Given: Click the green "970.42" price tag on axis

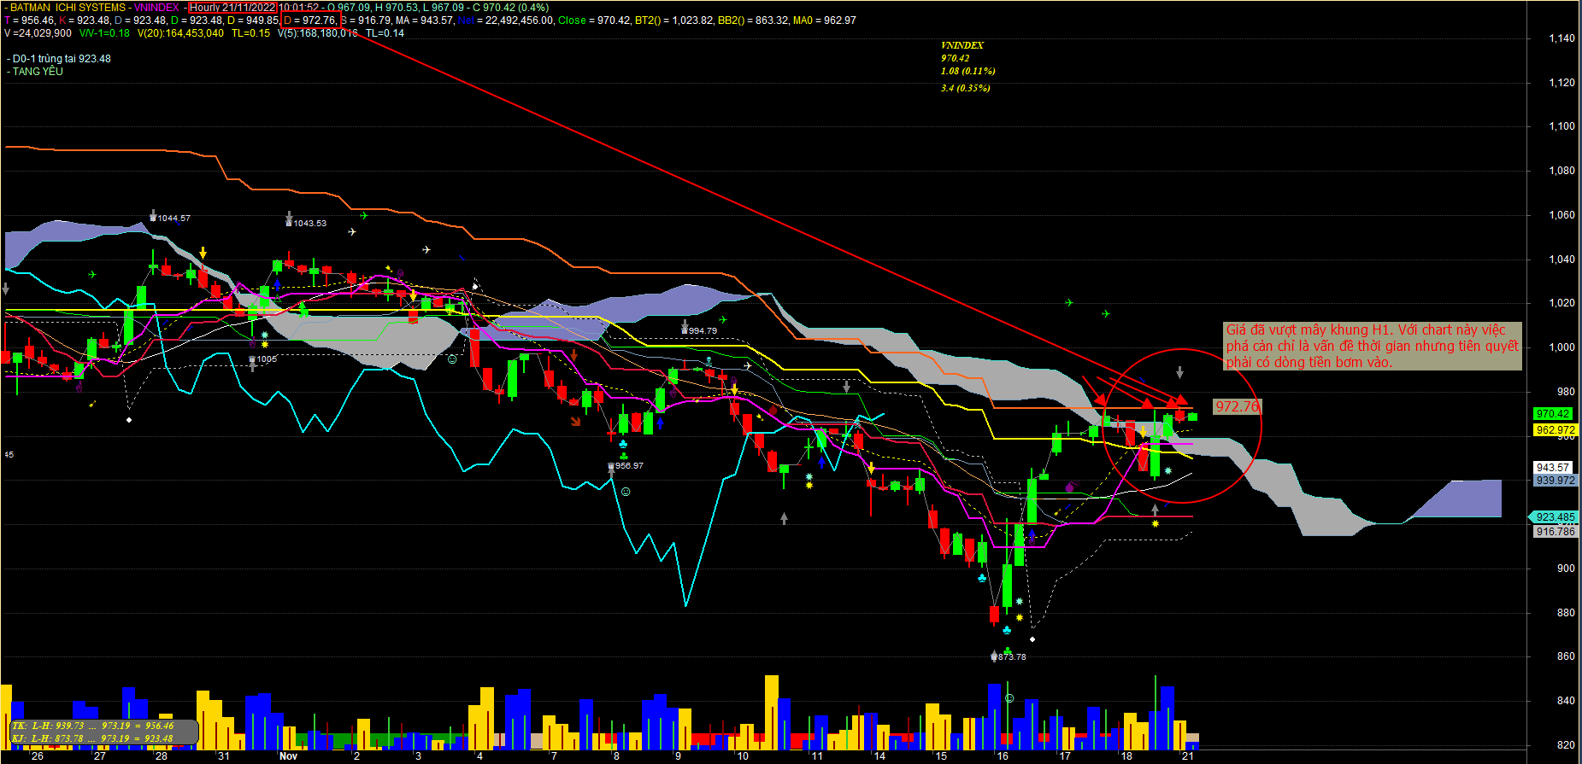Looking at the screenshot, I should (x=1553, y=414).
